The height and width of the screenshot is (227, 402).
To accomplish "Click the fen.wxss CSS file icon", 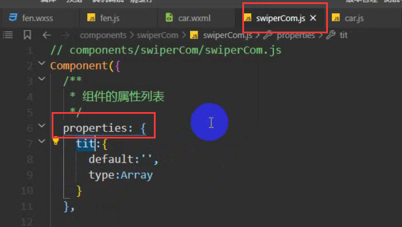I will pos(13,17).
